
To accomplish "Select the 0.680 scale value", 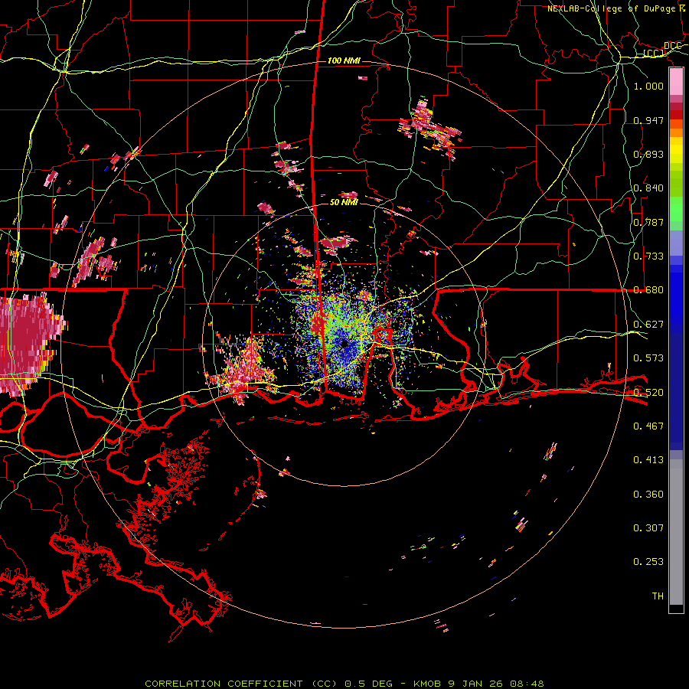I will (648, 290).
